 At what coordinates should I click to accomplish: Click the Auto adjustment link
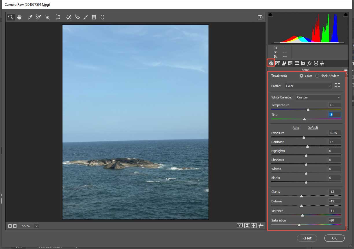coord(296,128)
